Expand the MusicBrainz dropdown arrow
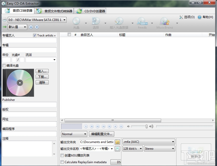217x166 pixels. (177, 23)
